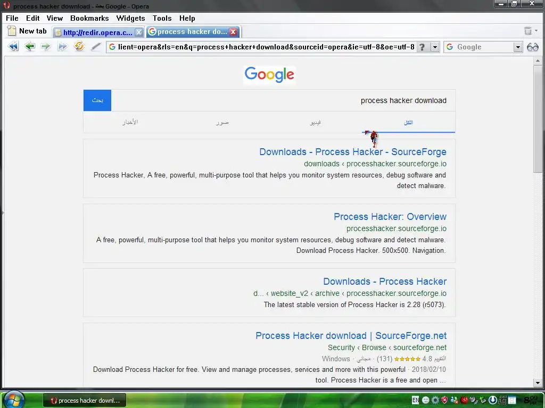The image size is (545, 408).
Task: Click the green plant hardware tray icon
Action: click(x=482, y=400)
